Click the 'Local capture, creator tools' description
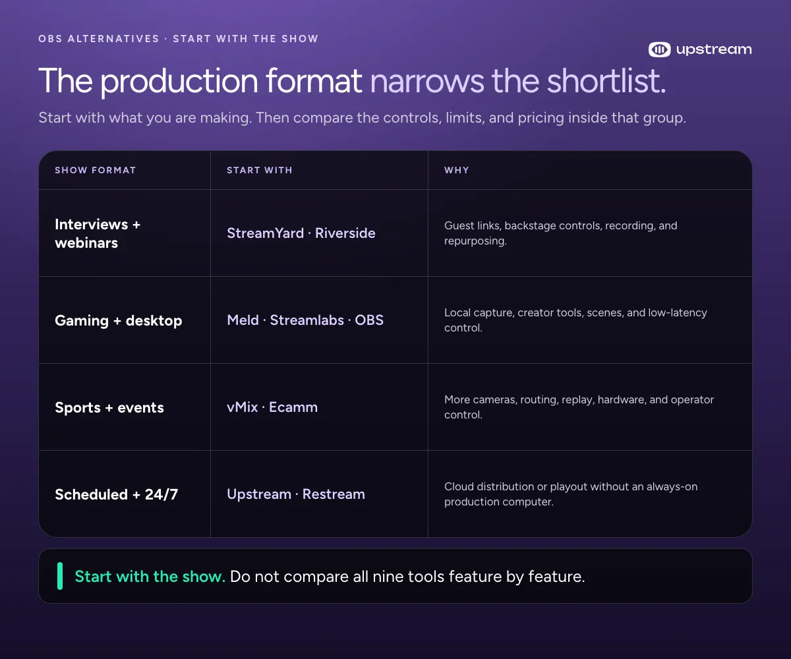This screenshot has width=791, height=659. tap(575, 320)
